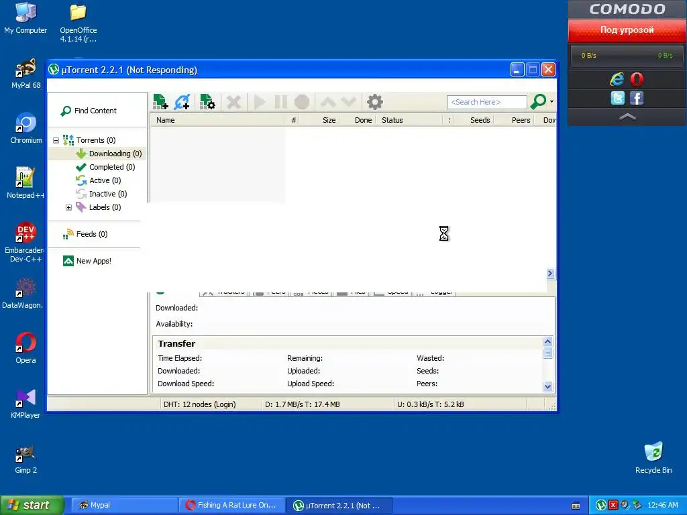Screen dimensions: 687x515
Task: Click the Create New Torrent icon
Action: (x=207, y=102)
